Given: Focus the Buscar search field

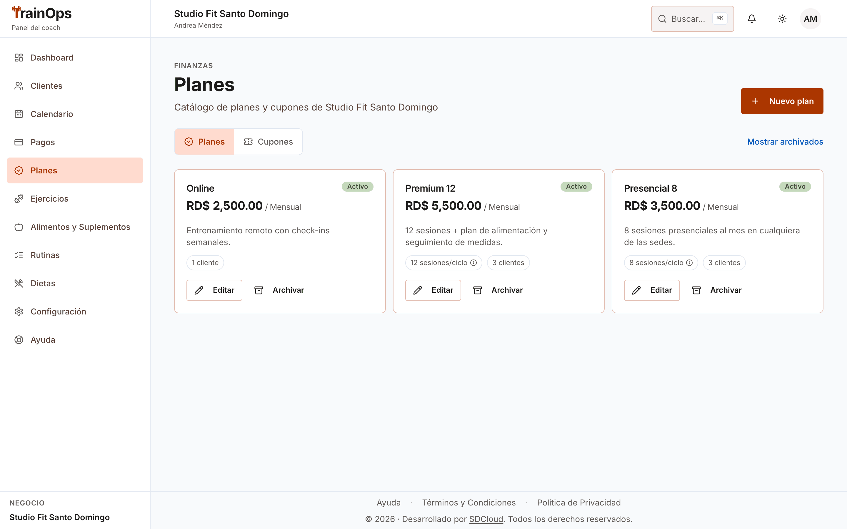Looking at the screenshot, I should (692, 19).
